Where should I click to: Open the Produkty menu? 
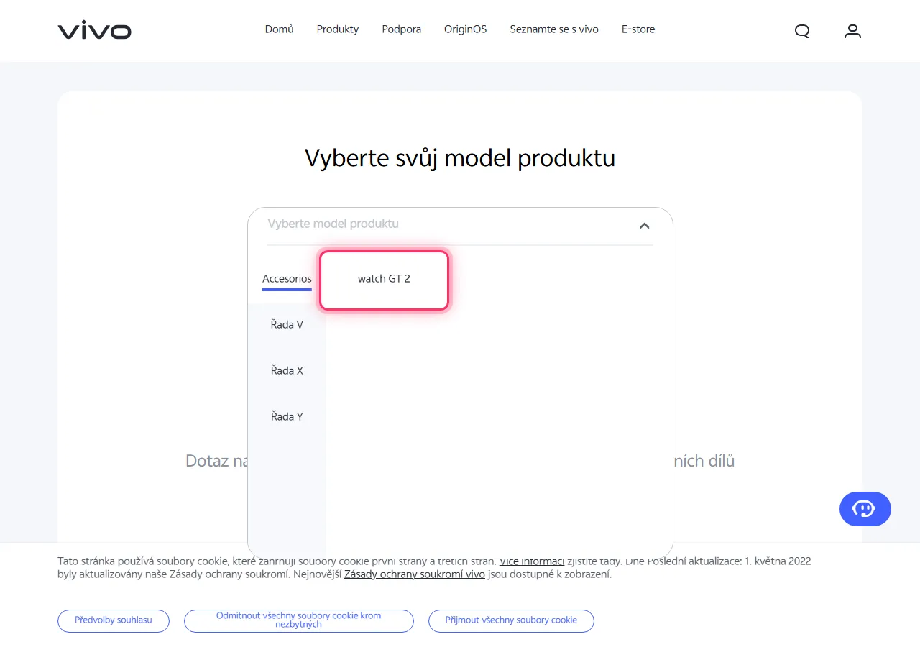[x=338, y=29]
